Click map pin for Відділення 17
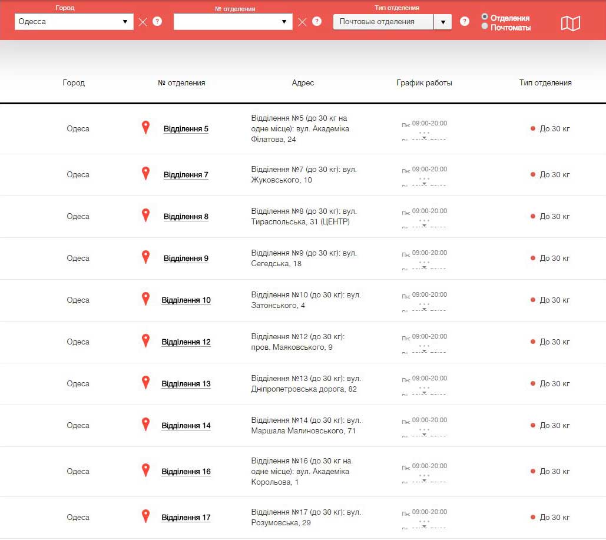 pos(146,516)
